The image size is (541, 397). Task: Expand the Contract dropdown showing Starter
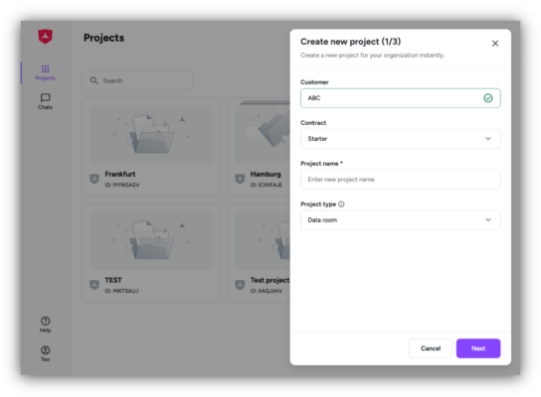(x=400, y=139)
